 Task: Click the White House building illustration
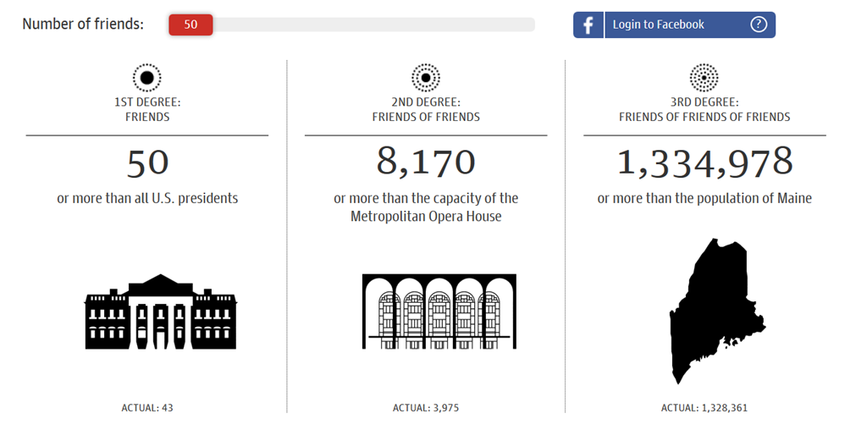tap(161, 311)
